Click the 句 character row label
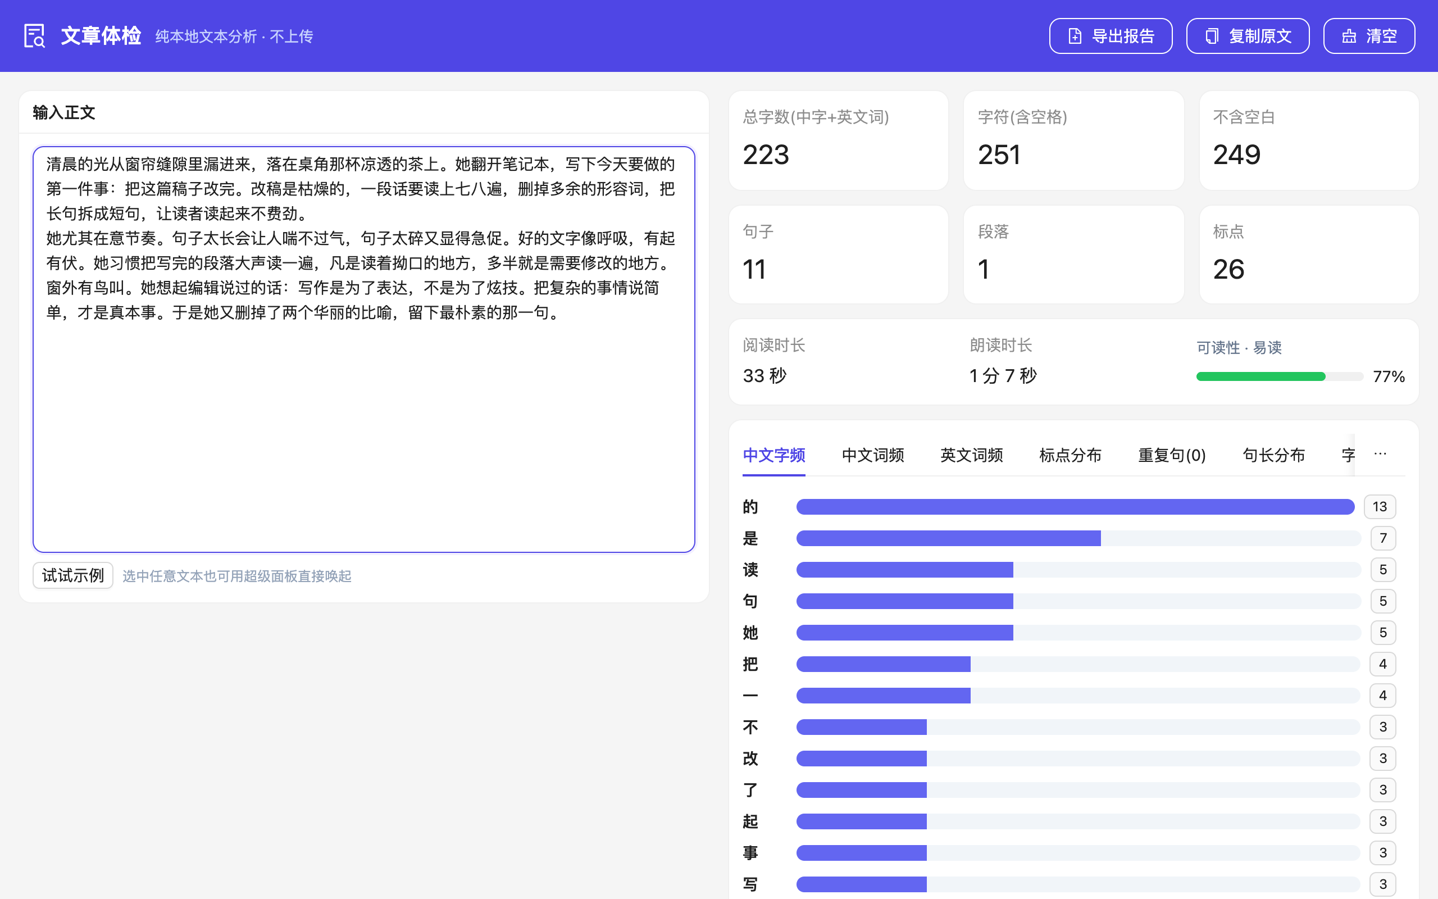This screenshot has height=899, width=1438. point(750,601)
